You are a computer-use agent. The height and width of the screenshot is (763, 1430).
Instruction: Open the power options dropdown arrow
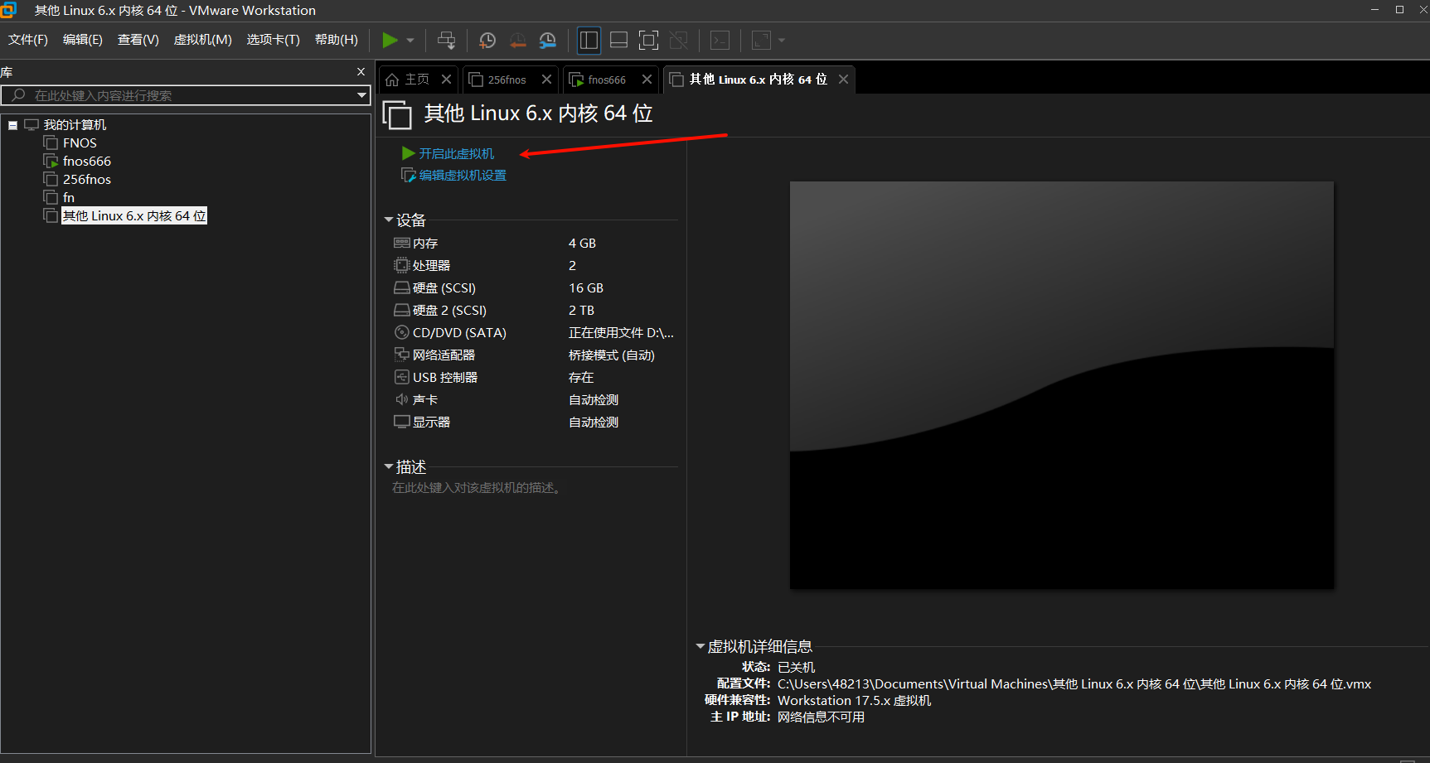[410, 41]
